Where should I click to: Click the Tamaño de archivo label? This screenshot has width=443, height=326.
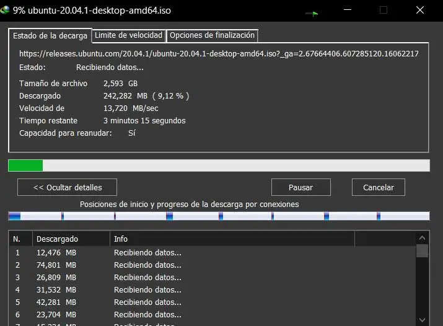coord(53,84)
